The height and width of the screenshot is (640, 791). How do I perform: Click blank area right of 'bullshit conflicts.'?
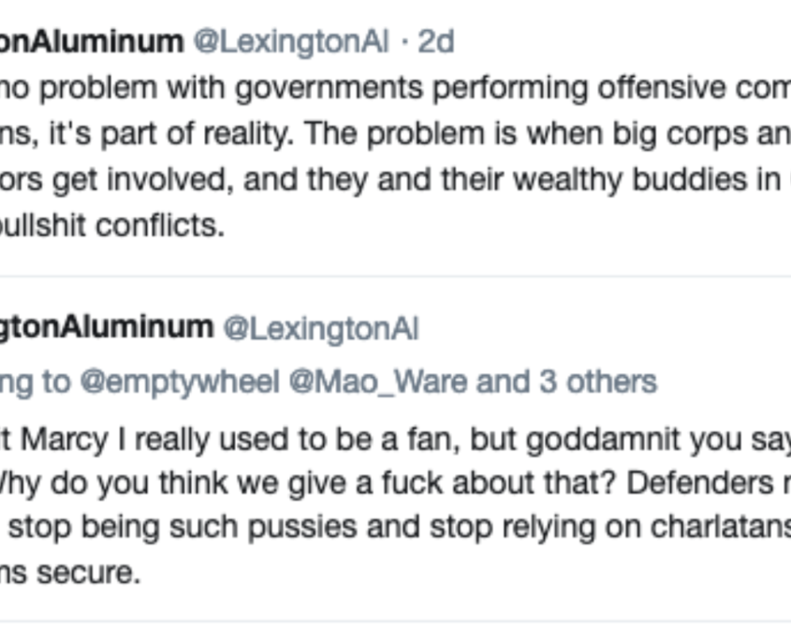coord(505,226)
